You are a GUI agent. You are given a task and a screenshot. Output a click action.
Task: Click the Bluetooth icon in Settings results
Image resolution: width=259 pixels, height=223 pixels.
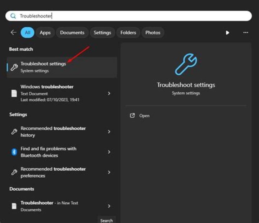pos(14,152)
